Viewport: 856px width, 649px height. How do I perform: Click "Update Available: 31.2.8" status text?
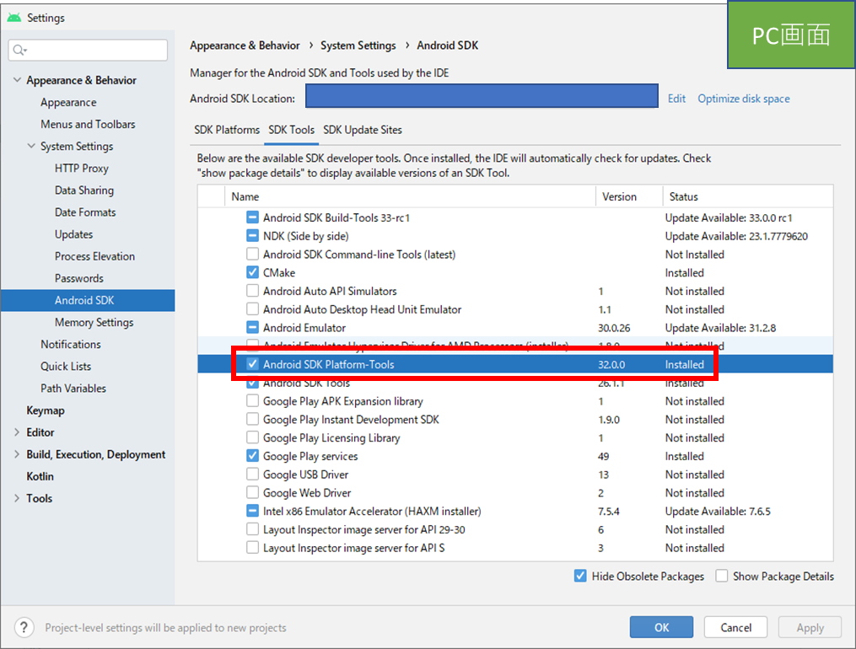tap(720, 328)
